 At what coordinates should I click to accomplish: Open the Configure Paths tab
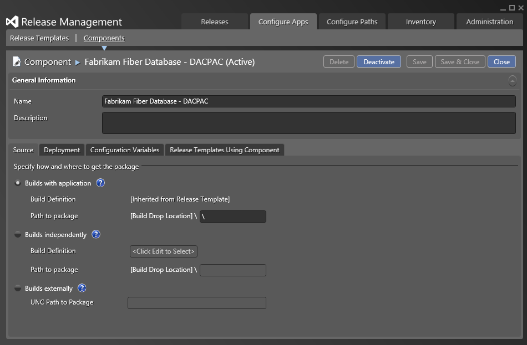click(352, 22)
